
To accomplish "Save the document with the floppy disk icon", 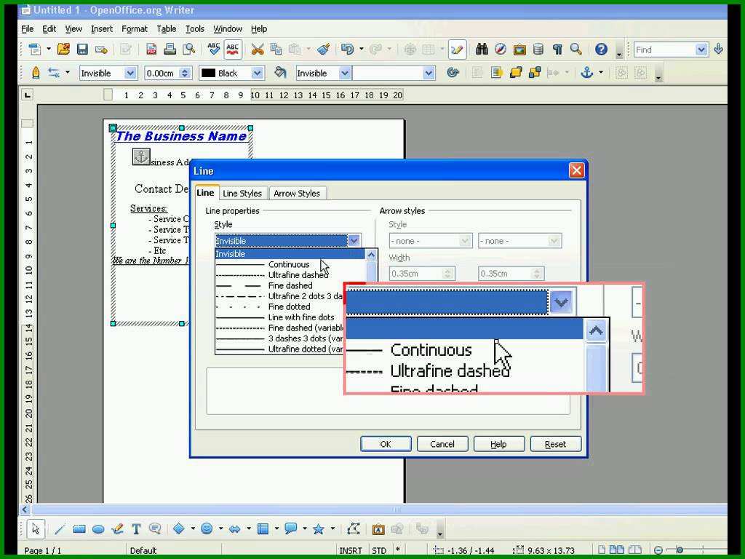I will [x=82, y=49].
